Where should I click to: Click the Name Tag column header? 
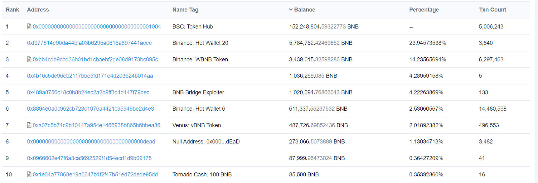[x=185, y=10]
